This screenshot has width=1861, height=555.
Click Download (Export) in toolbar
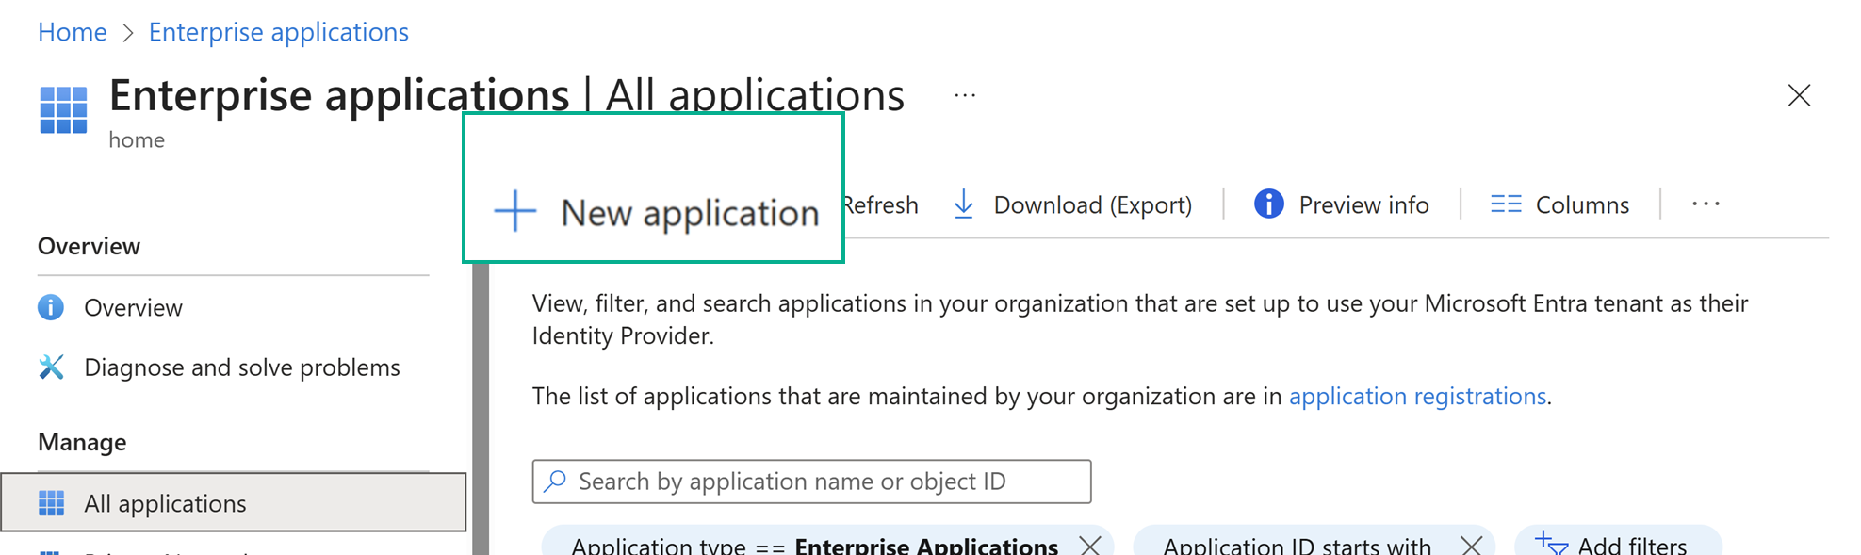pos(1072,204)
